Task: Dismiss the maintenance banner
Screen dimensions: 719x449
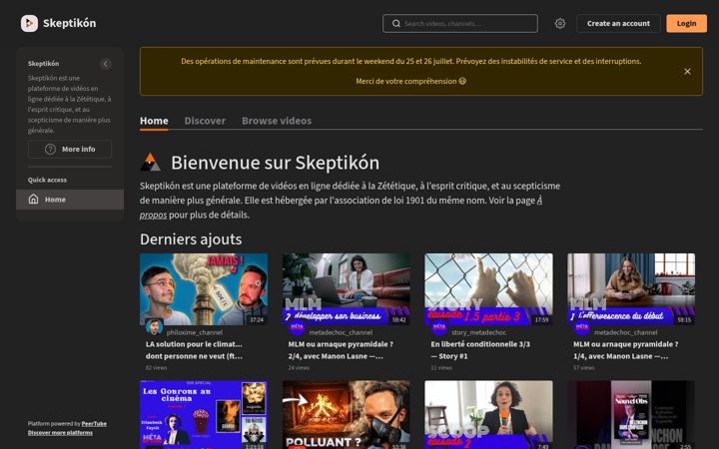Action: pos(687,72)
